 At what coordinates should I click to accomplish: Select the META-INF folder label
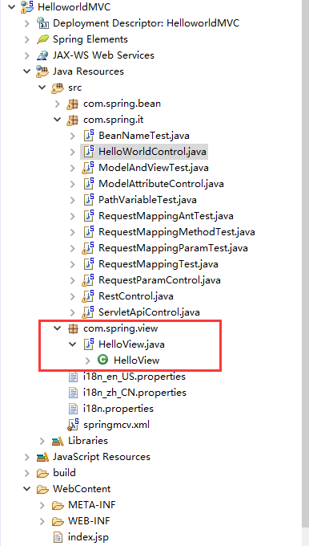pos(92,504)
